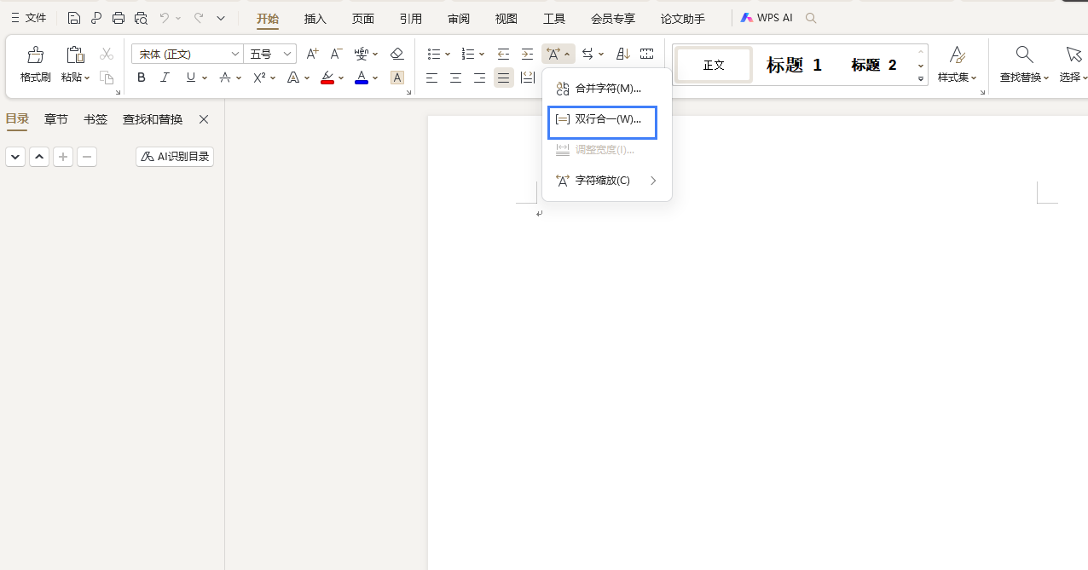Apply the 正文 style
This screenshot has width=1088, height=570.
[x=714, y=65]
